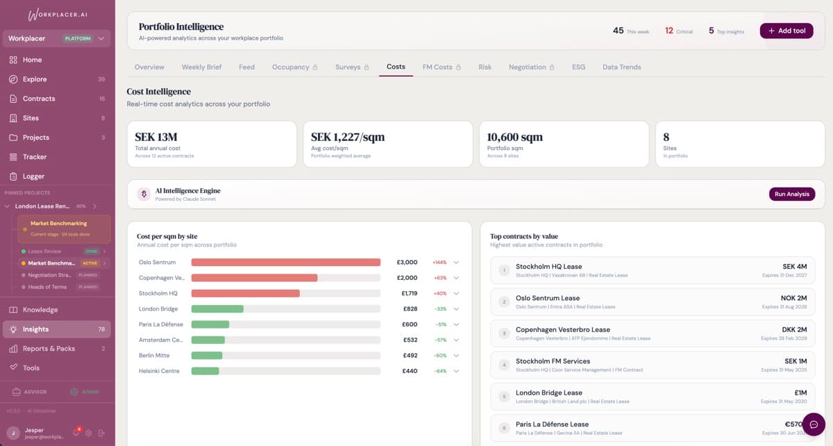This screenshot has width=833, height=446.
Task: Open London Lease project arrow
Action: pyautogui.click(x=94, y=206)
